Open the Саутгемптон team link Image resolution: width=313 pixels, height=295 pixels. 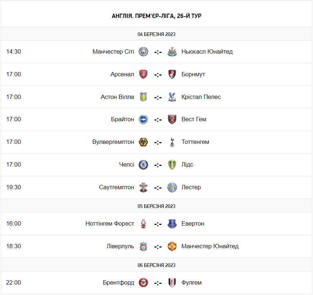[x=117, y=187]
